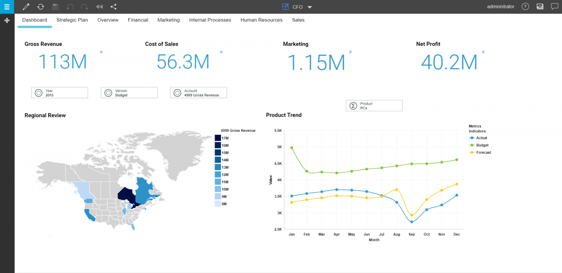Open the Human Resources tab

pyautogui.click(x=261, y=20)
